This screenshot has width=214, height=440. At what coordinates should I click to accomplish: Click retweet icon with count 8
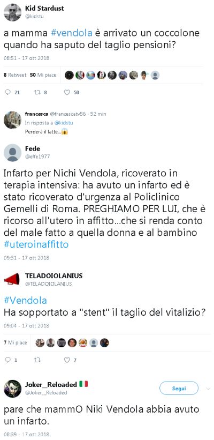37,92
